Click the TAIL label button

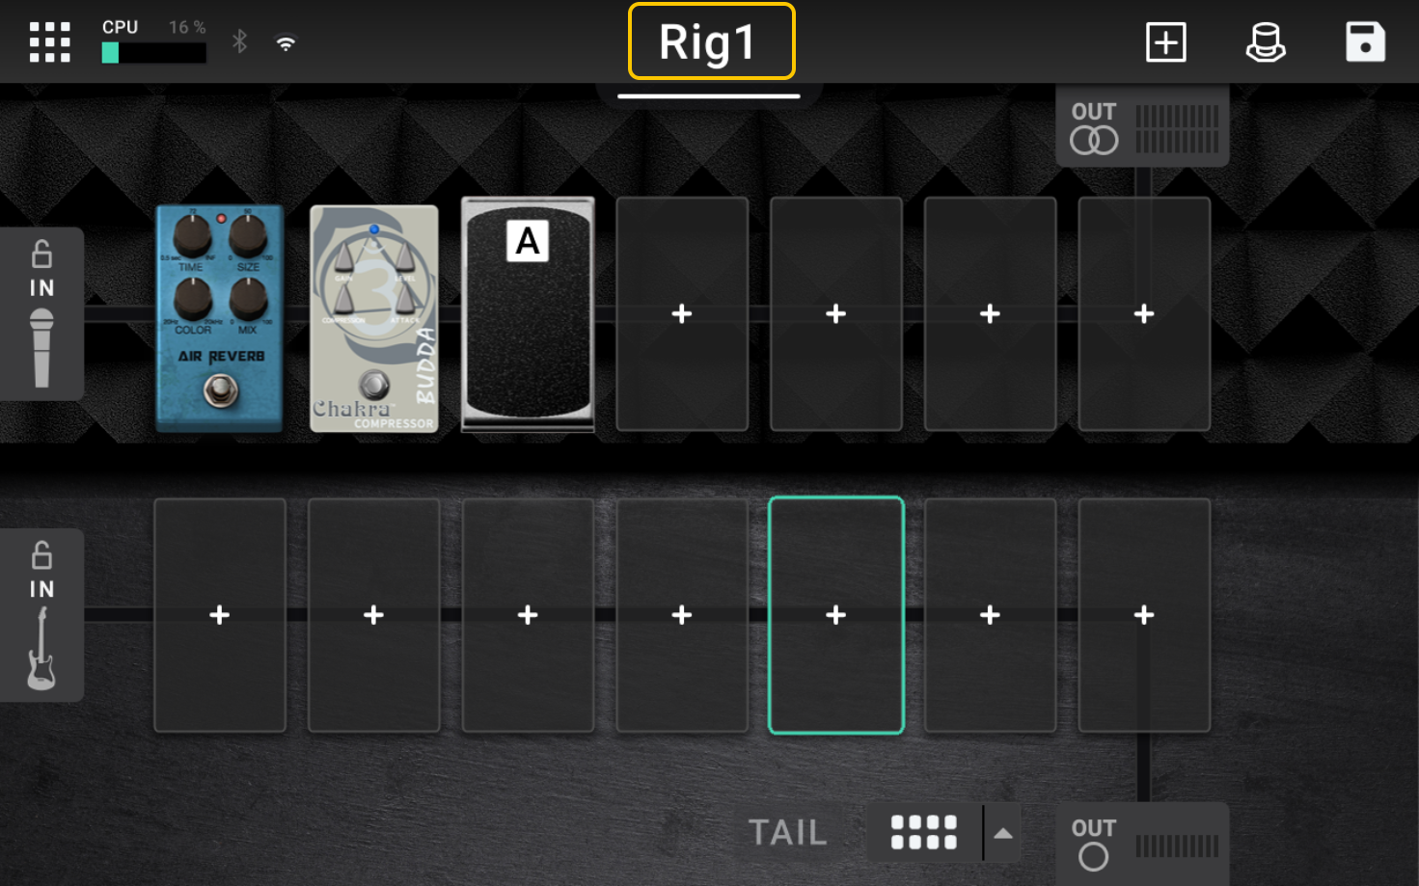point(787,833)
